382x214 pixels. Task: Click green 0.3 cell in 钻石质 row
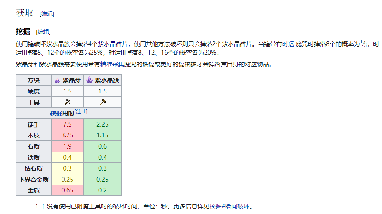(102, 168)
